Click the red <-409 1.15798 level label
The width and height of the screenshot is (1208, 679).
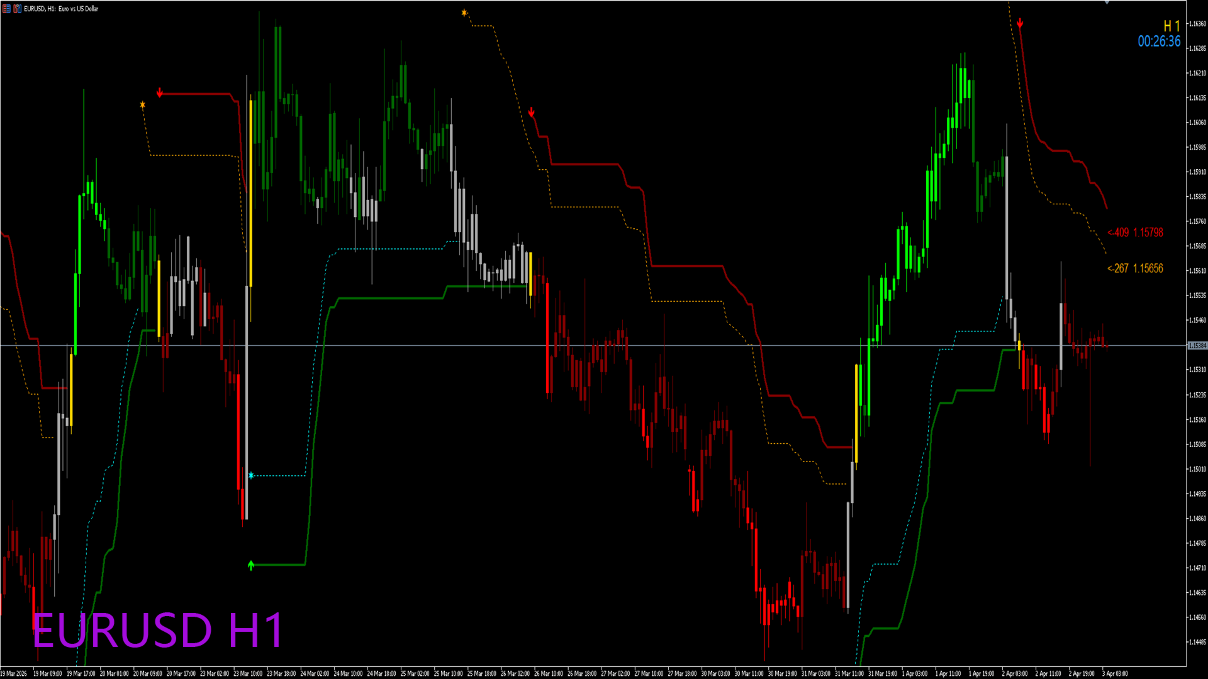point(1134,233)
